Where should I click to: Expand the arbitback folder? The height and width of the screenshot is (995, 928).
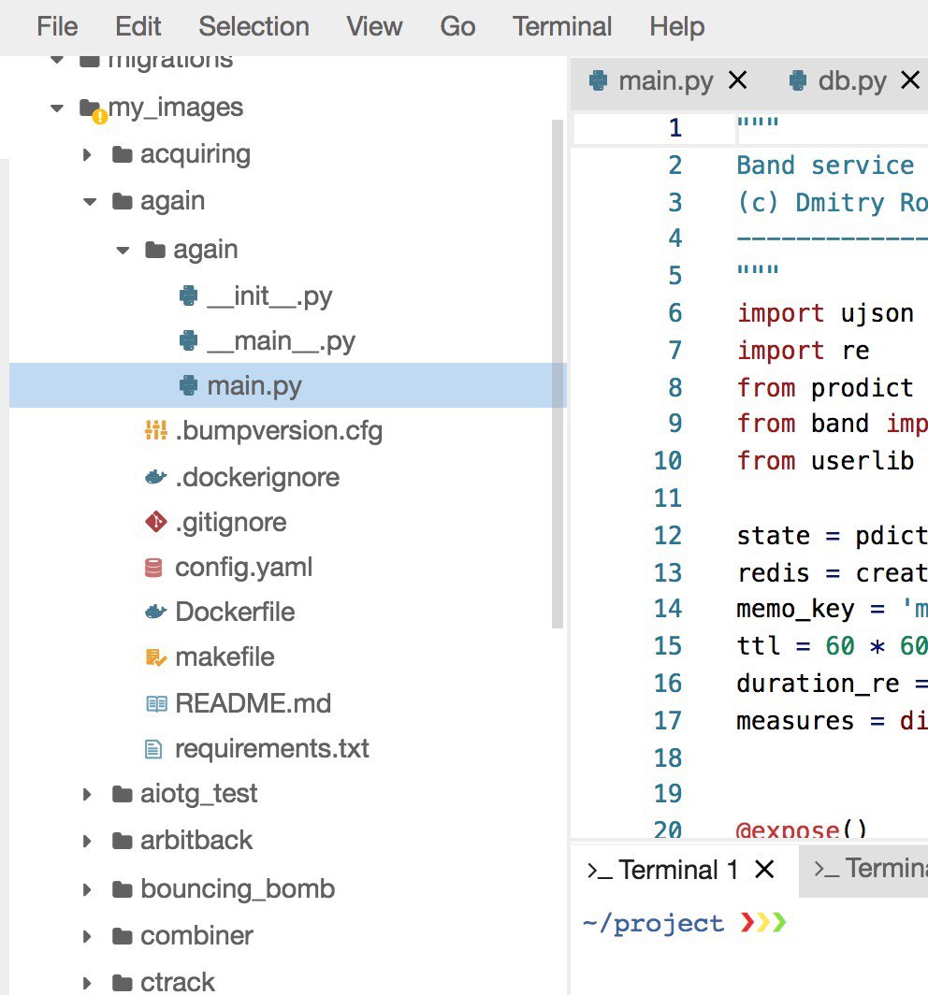click(88, 841)
